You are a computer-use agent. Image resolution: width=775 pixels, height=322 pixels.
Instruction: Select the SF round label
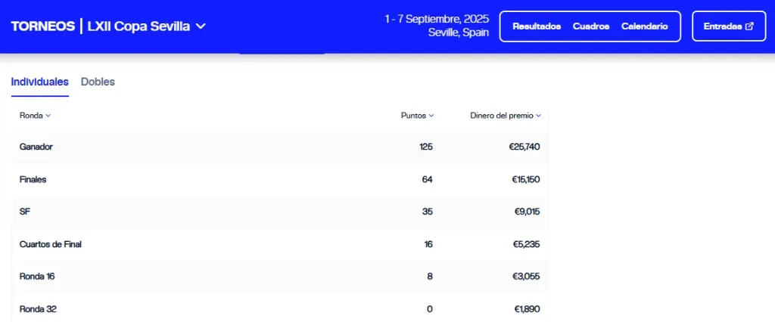tap(25, 212)
